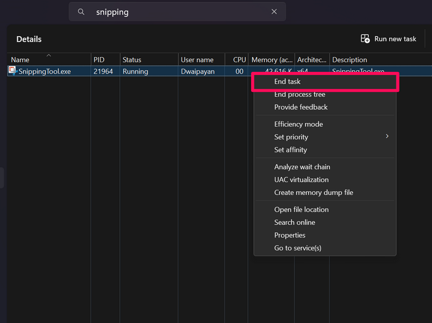
Task: Select Go to service(s) entry
Action: [298, 248]
